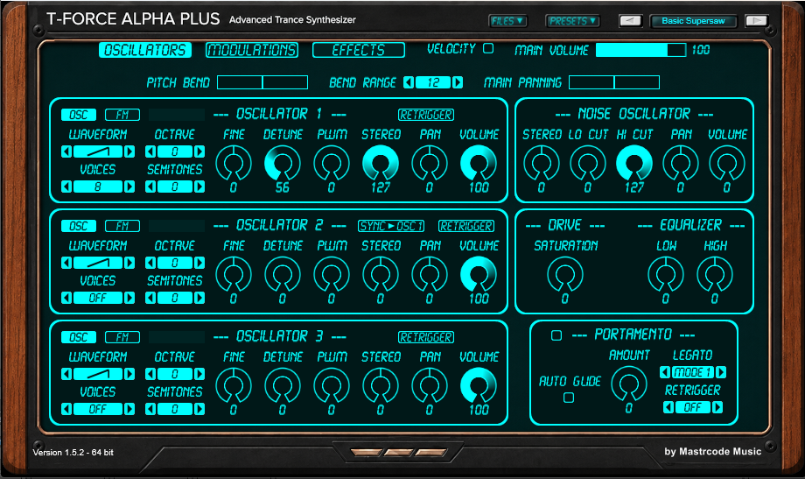Switch to the Oscillators tab
The image size is (805, 479).
tap(145, 50)
